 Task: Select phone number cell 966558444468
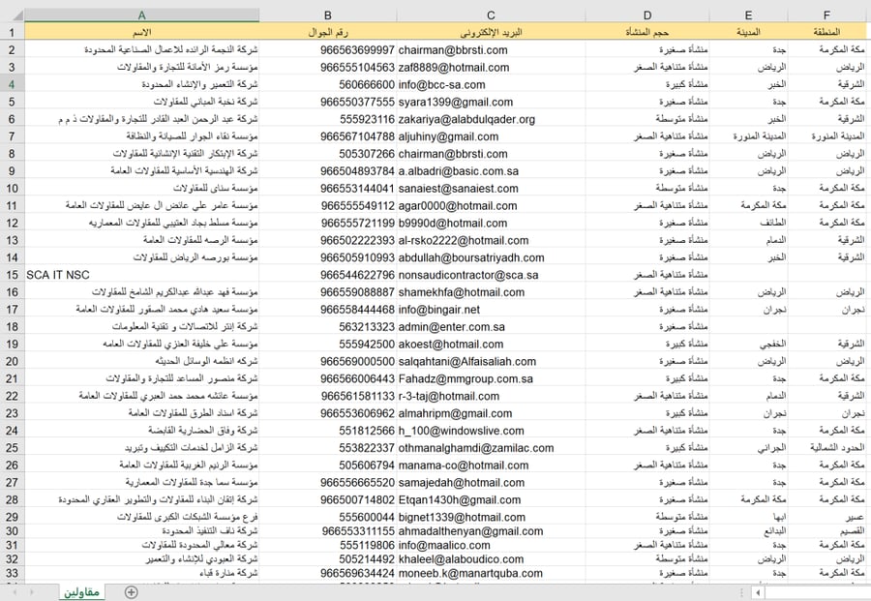coord(328,310)
